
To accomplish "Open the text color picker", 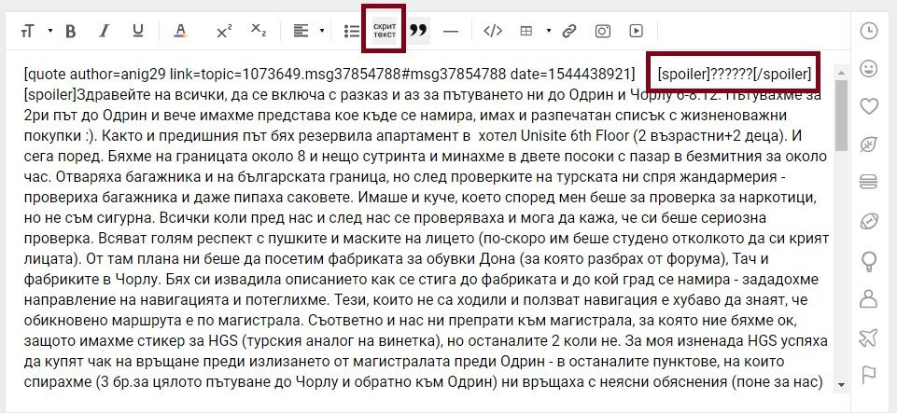I will [x=181, y=31].
